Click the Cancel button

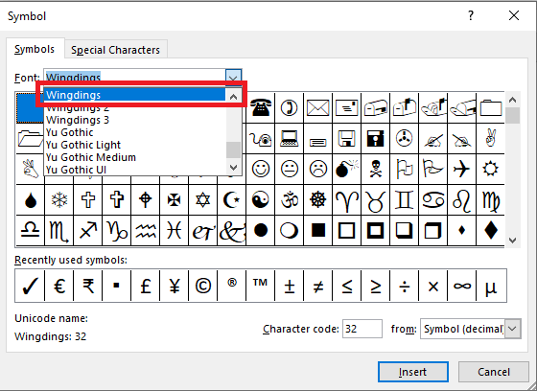(x=494, y=372)
